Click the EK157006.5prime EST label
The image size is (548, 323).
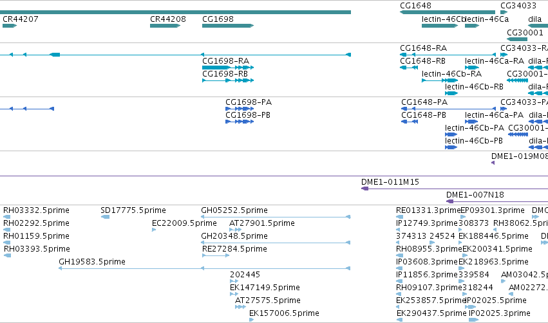(284, 314)
